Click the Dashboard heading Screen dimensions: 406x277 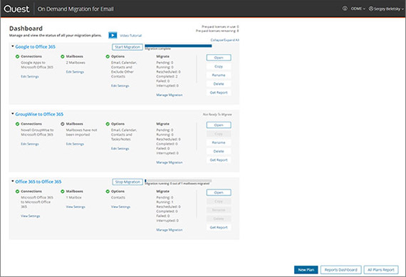[x=26, y=28]
